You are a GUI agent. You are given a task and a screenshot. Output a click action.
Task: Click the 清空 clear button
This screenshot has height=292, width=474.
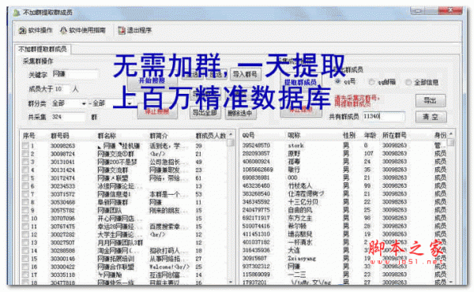coord(431,117)
